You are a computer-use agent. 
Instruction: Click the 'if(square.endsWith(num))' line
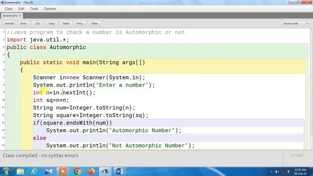tap(72, 123)
